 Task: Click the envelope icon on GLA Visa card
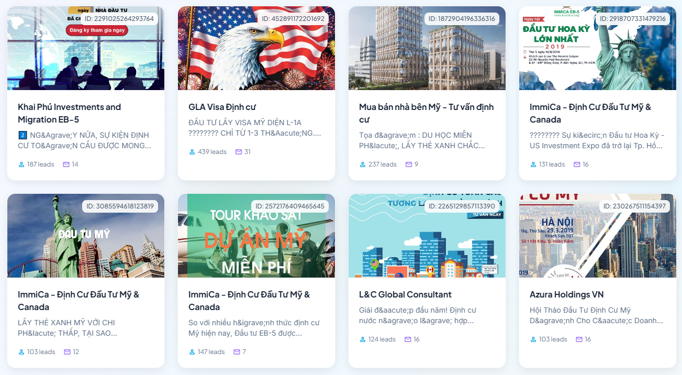239,152
